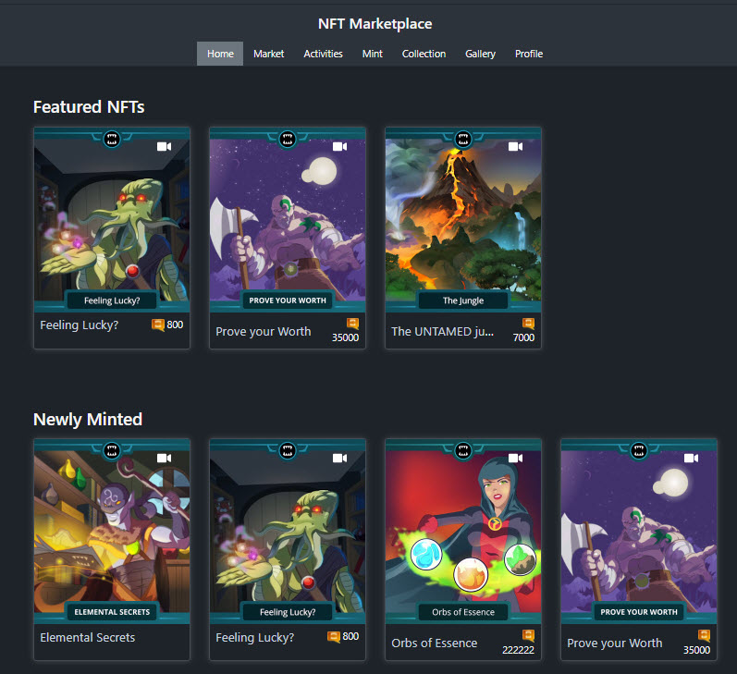This screenshot has height=674, width=737.
Task: Open the Gallery tab
Action: point(480,54)
